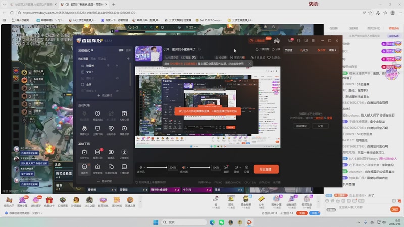Add a source via 添加素材
Screen dimensions: 404x227
[105, 95]
